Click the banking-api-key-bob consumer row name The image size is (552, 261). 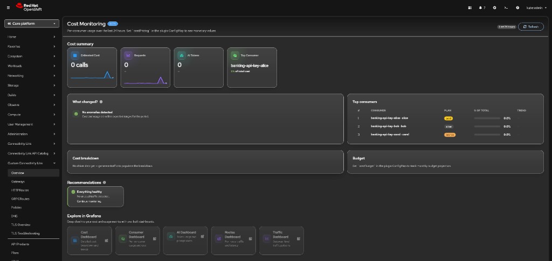pos(389,126)
